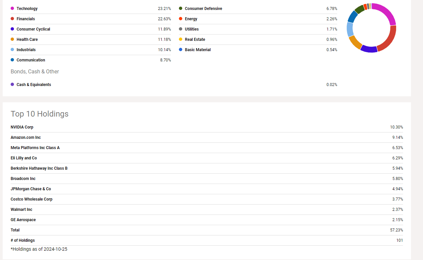Viewport: 423px width, 260px height.
Task: Click the Communication blue legend dot
Action: point(12,60)
